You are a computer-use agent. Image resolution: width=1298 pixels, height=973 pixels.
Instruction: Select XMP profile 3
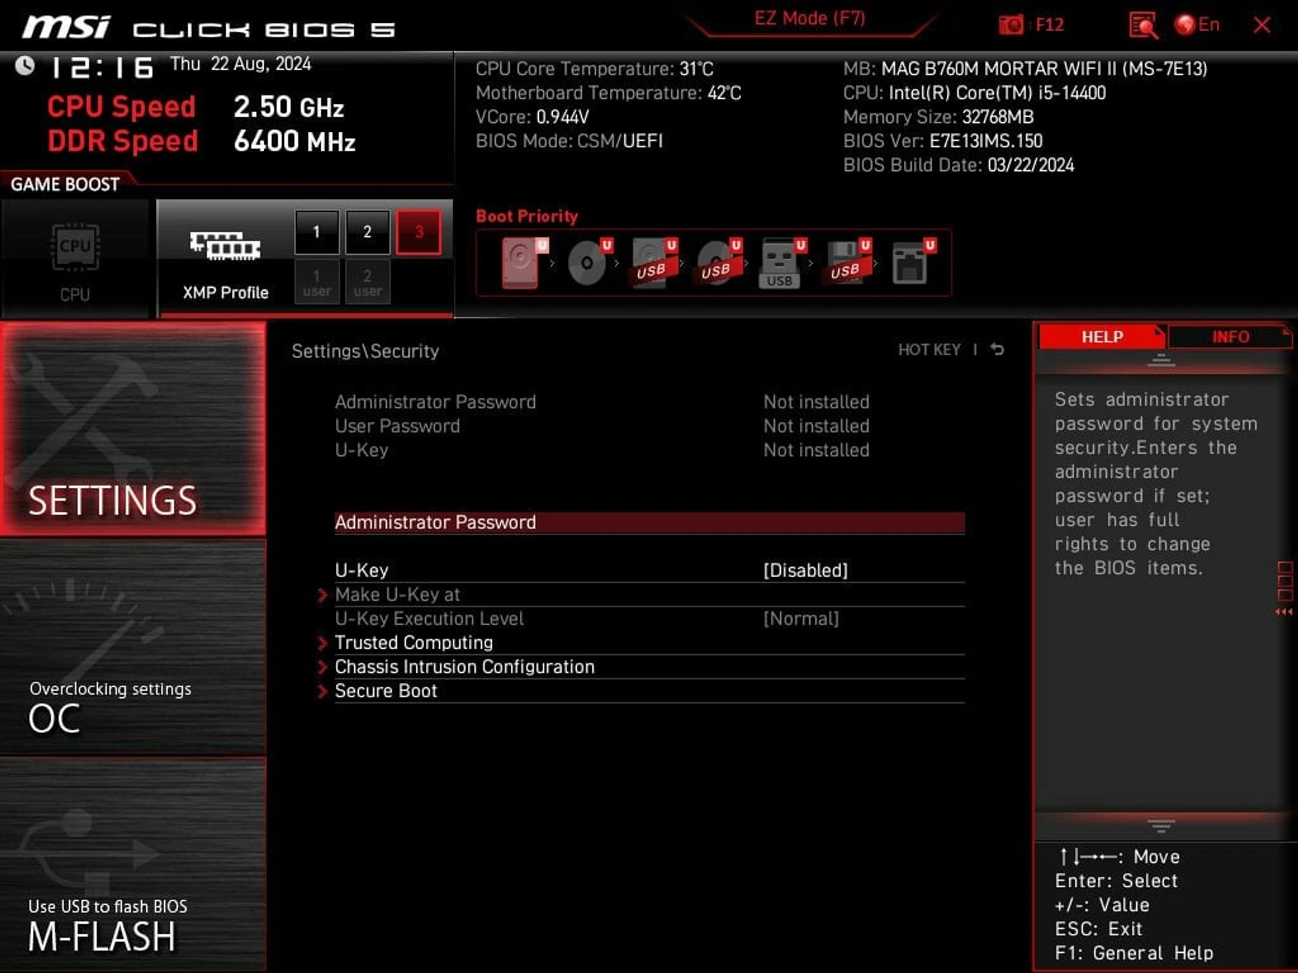(418, 232)
